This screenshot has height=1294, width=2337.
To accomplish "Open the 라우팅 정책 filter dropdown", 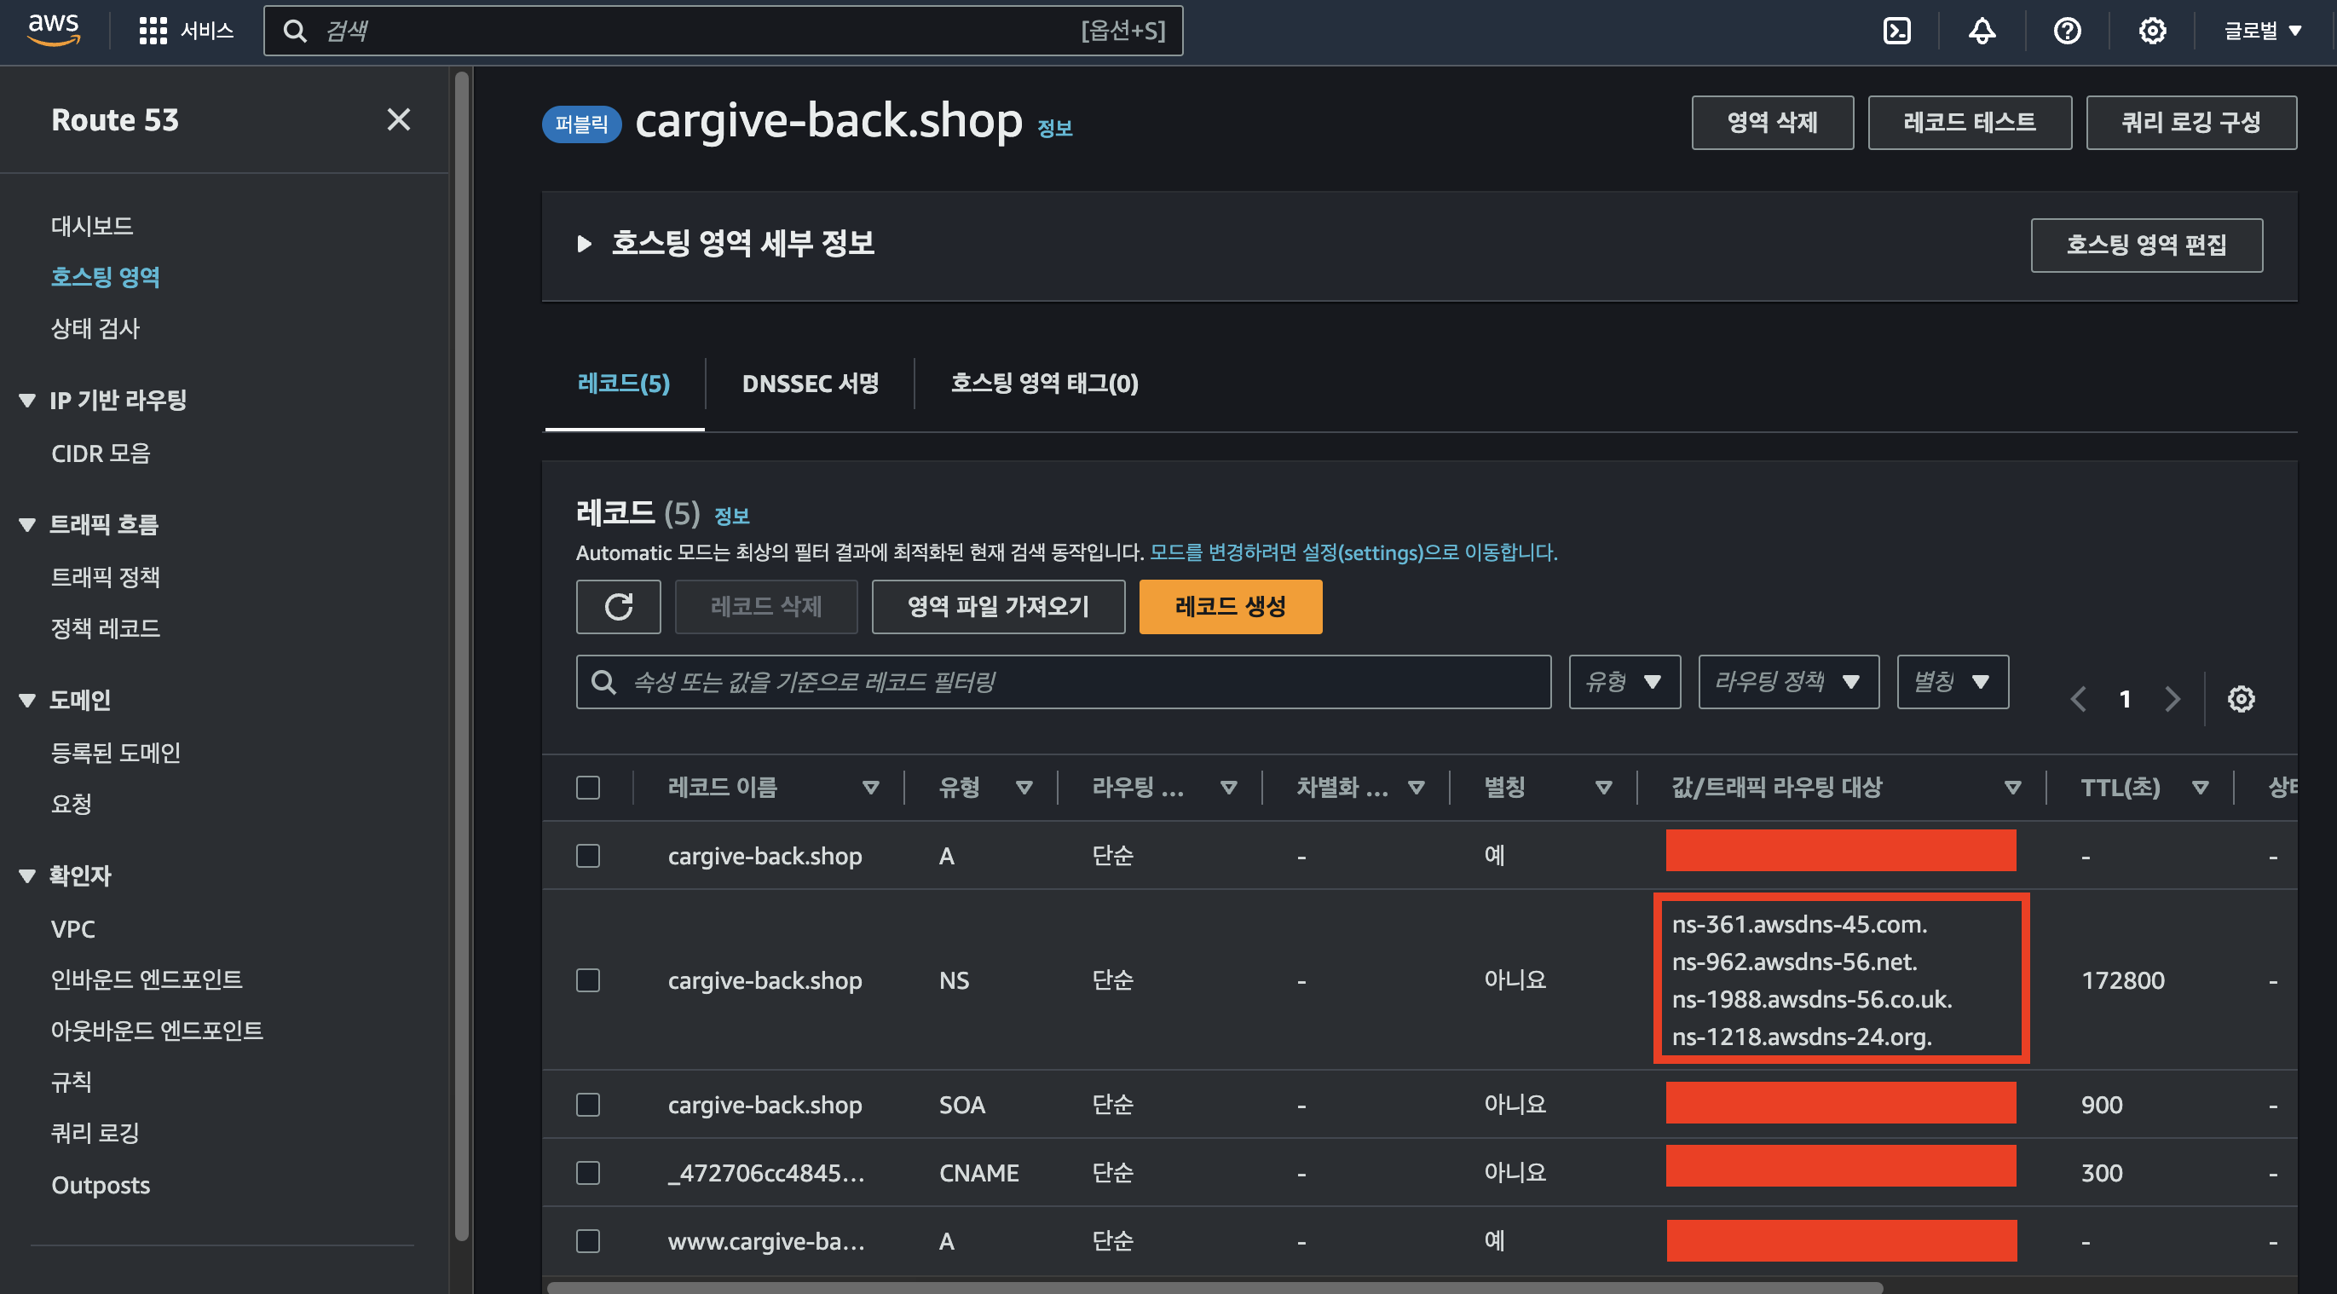I will click(x=1788, y=681).
